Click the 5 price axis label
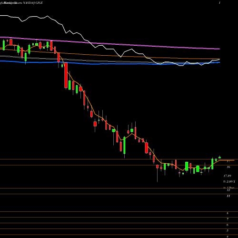The image size is (238, 238). 228,230
